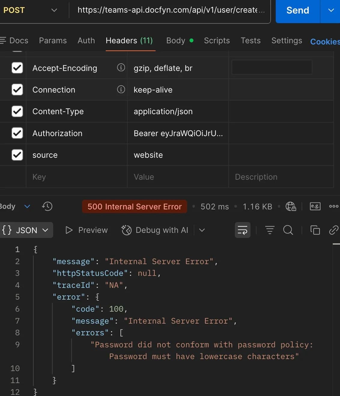The image size is (340, 396).
Task: Click the website value cell
Action: click(178, 155)
